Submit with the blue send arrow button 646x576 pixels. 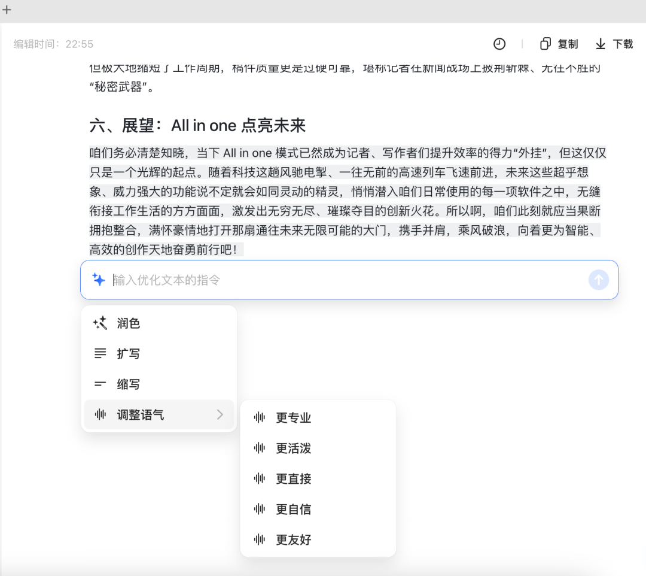pos(599,280)
